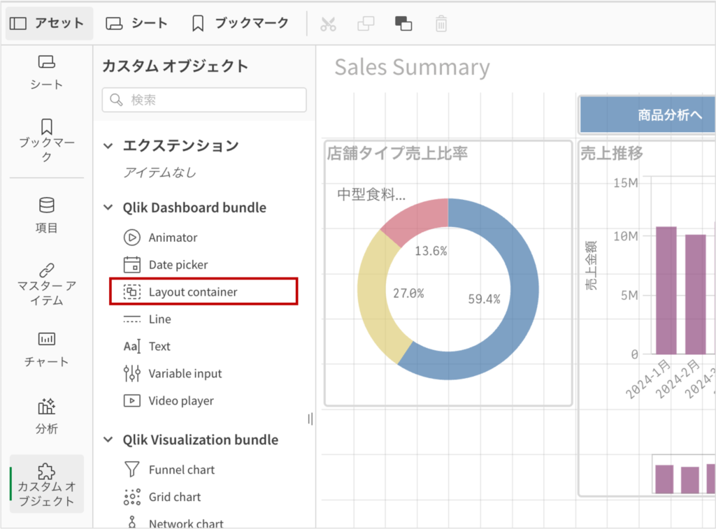
Task: Click the Grid chart icon
Action: 132,497
